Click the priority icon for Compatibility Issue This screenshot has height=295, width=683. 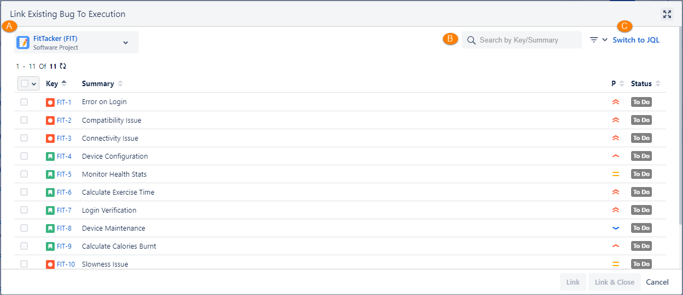616,120
